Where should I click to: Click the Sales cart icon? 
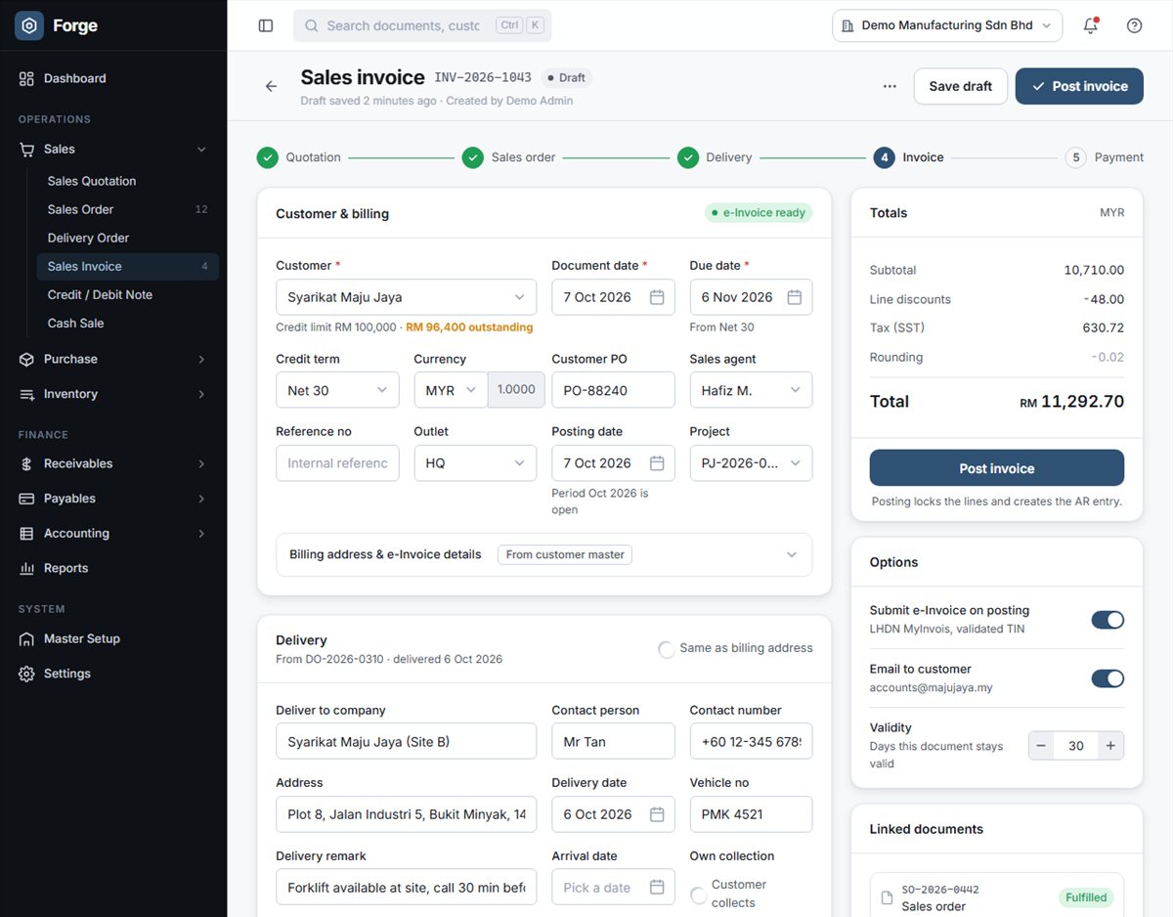coord(26,149)
